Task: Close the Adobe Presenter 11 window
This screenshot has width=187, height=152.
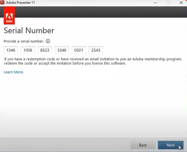Action: pyautogui.click(x=181, y=3)
